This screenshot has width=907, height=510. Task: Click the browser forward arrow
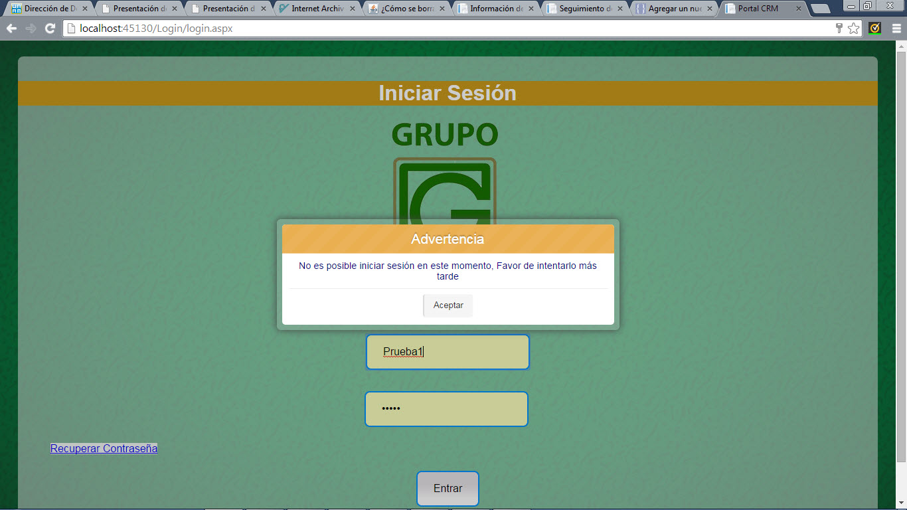tap(31, 29)
